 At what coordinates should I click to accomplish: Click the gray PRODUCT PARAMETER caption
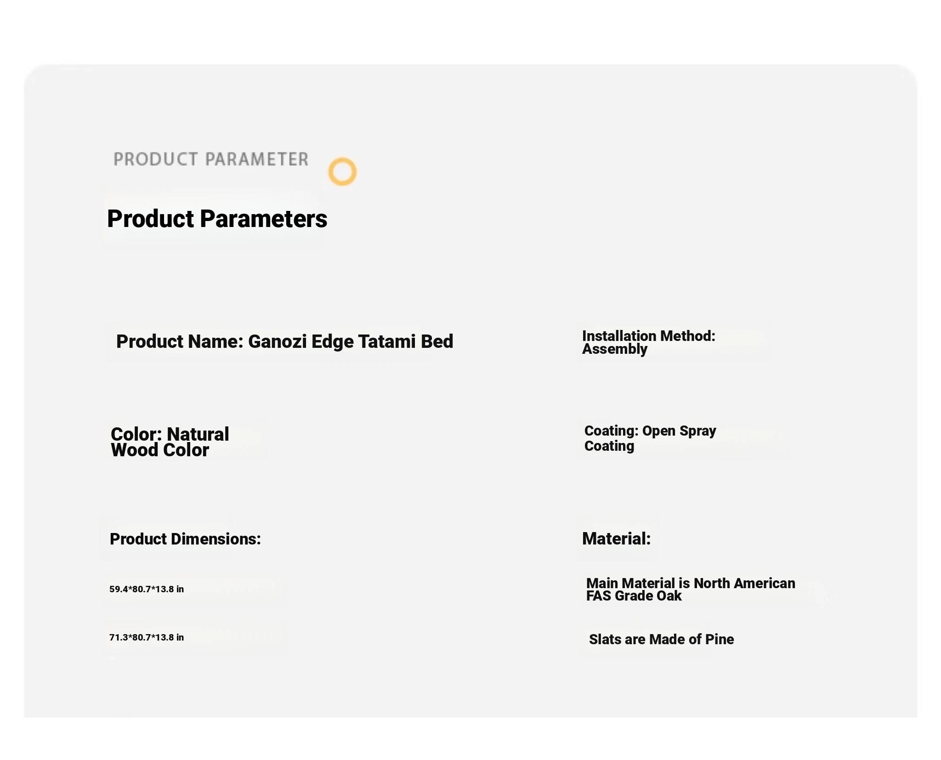[211, 159]
